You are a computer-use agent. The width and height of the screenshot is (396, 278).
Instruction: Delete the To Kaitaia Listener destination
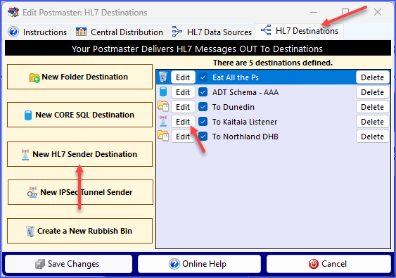(x=373, y=122)
